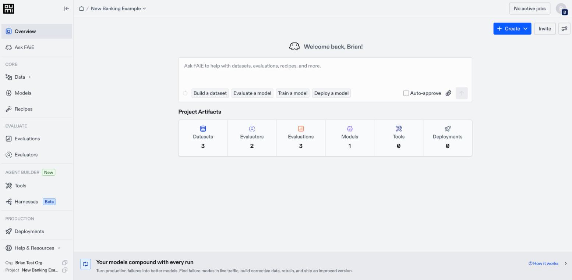Open Ask FAiE in sidebar
This screenshot has height=280, width=572.
click(37, 47)
